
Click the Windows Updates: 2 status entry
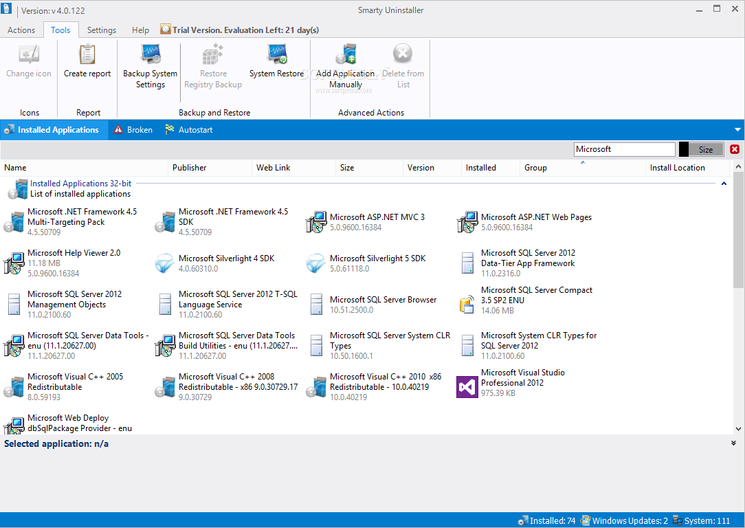pos(624,521)
